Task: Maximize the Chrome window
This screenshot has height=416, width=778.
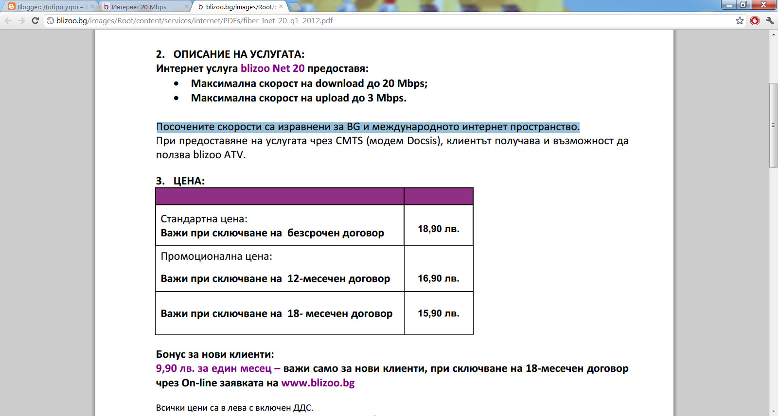Action: pyautogui.click(x=743, y=5)
